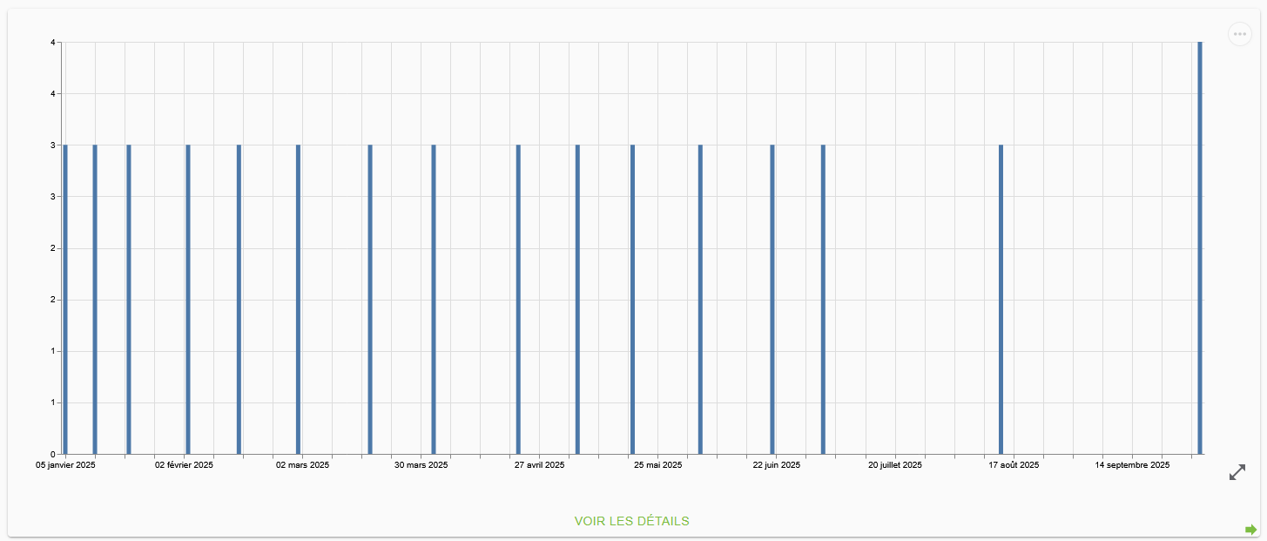Click the 0 value on vertical axis
This screenshot has width=1267, height=541.
(x=53, y=454)
